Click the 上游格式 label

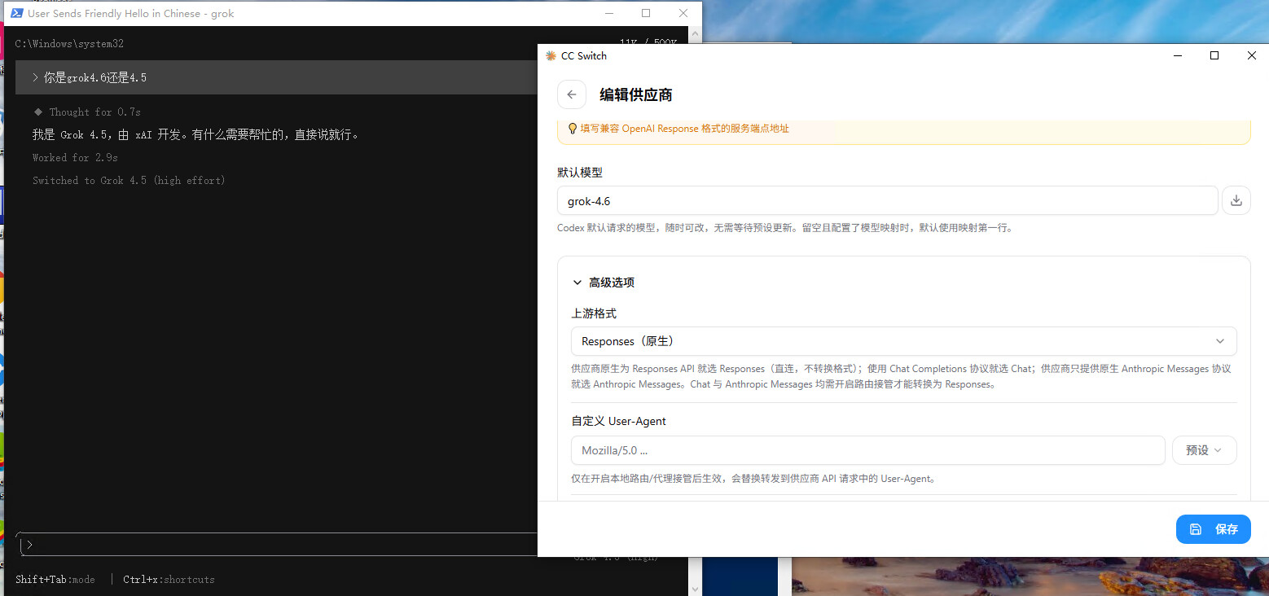(594, 313)
